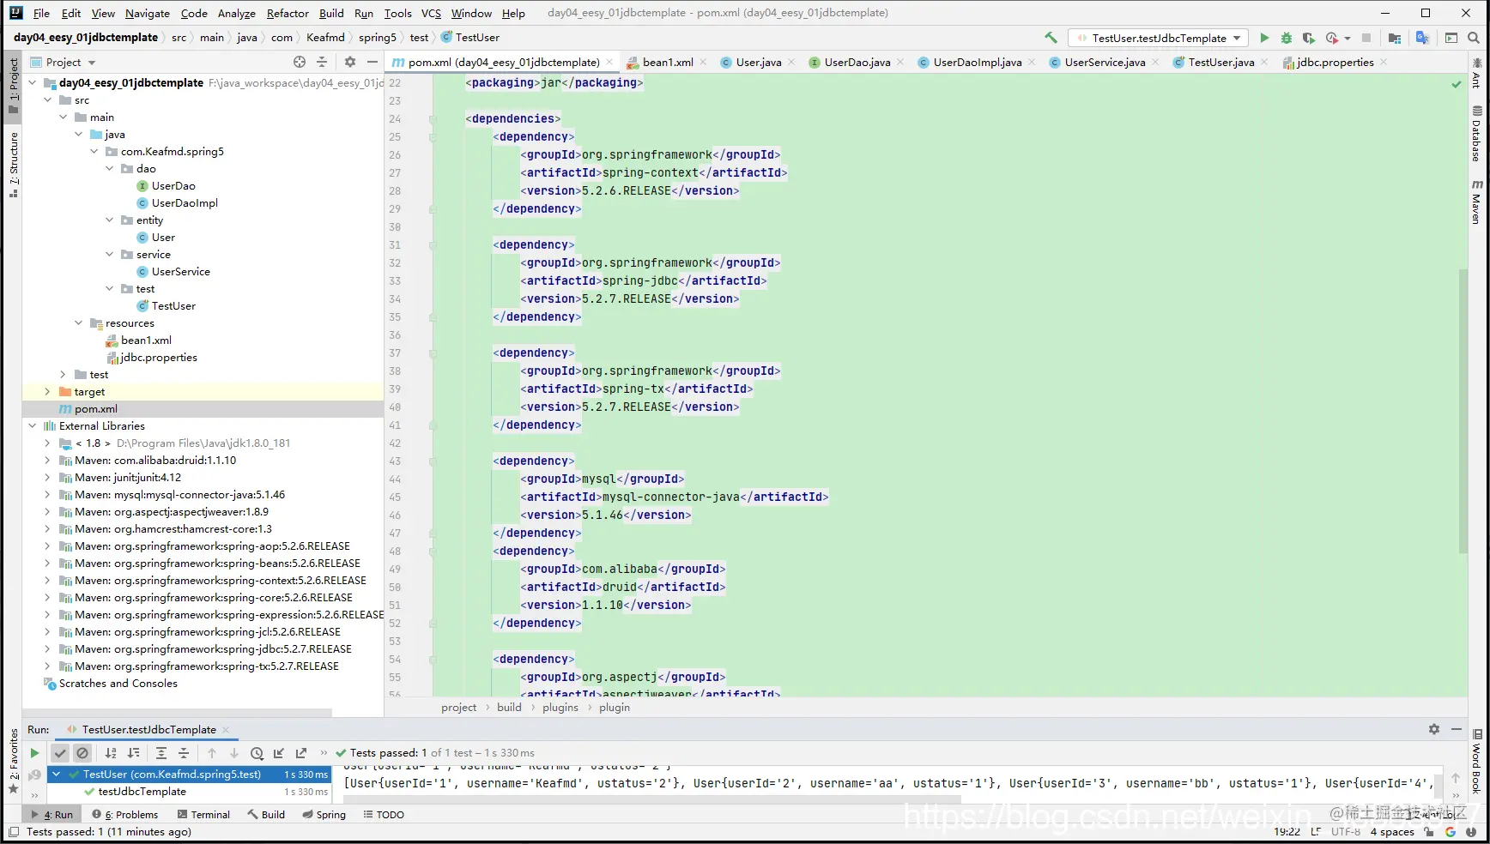Viewport: 1490px width, 844px height.
Task: Expand all test results
Action: coord(161,753)
